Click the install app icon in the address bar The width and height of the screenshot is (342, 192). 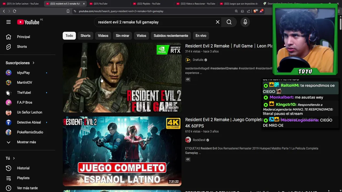(x=242, y=11)
